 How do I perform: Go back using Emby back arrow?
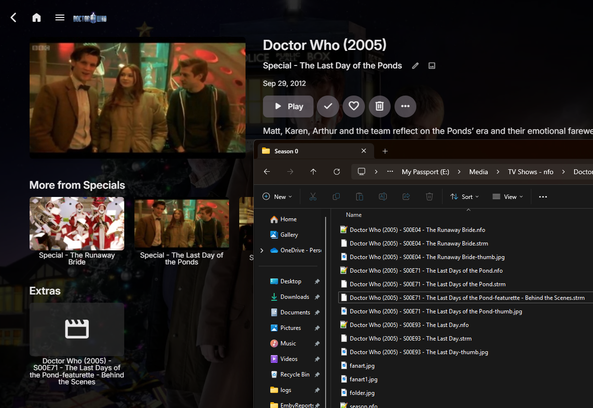point(14,18)
